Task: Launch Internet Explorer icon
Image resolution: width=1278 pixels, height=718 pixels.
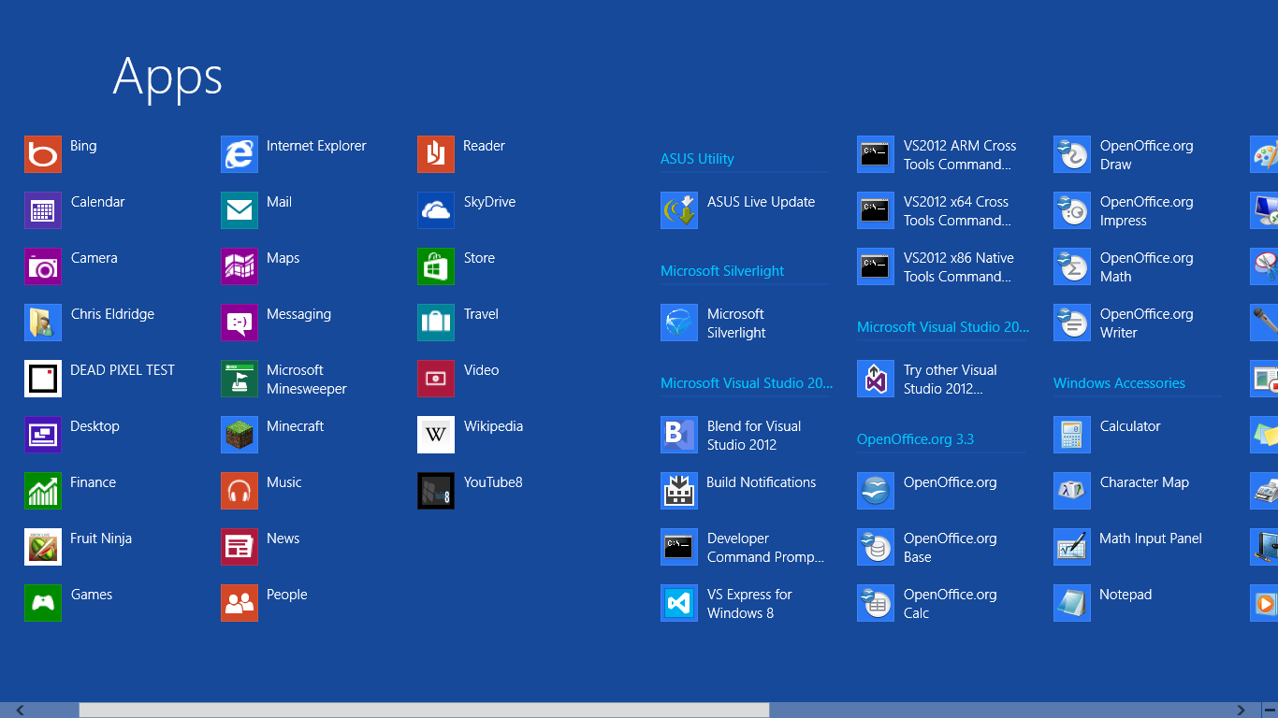Action: pyautogui.click(x=240, y=154)
